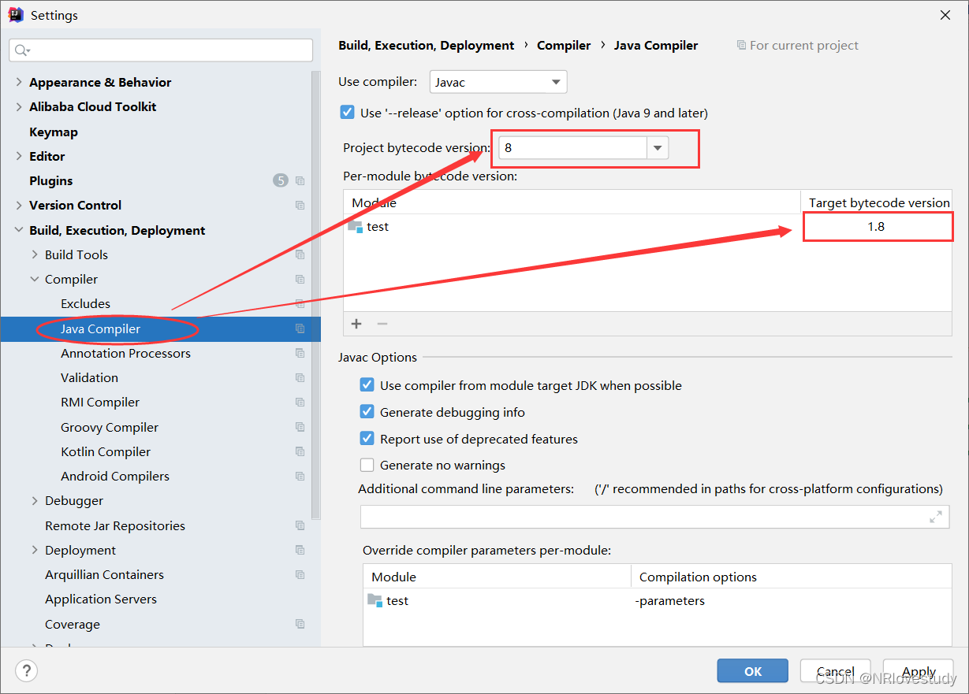Viewport: 969px width, 694px height.
Task: Click the search magnifier icon in settings
Action: click(21, 50)
